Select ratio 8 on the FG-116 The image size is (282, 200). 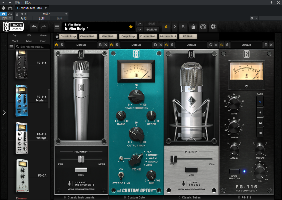[x=260, y=112]
